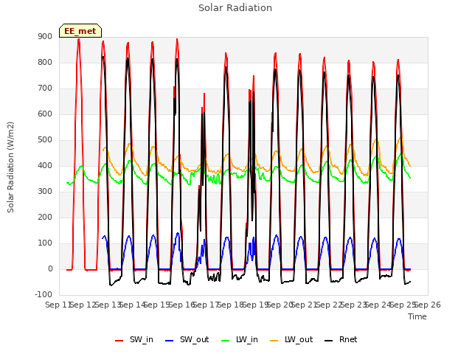Select the LW_out legend label

pos(299,339)
